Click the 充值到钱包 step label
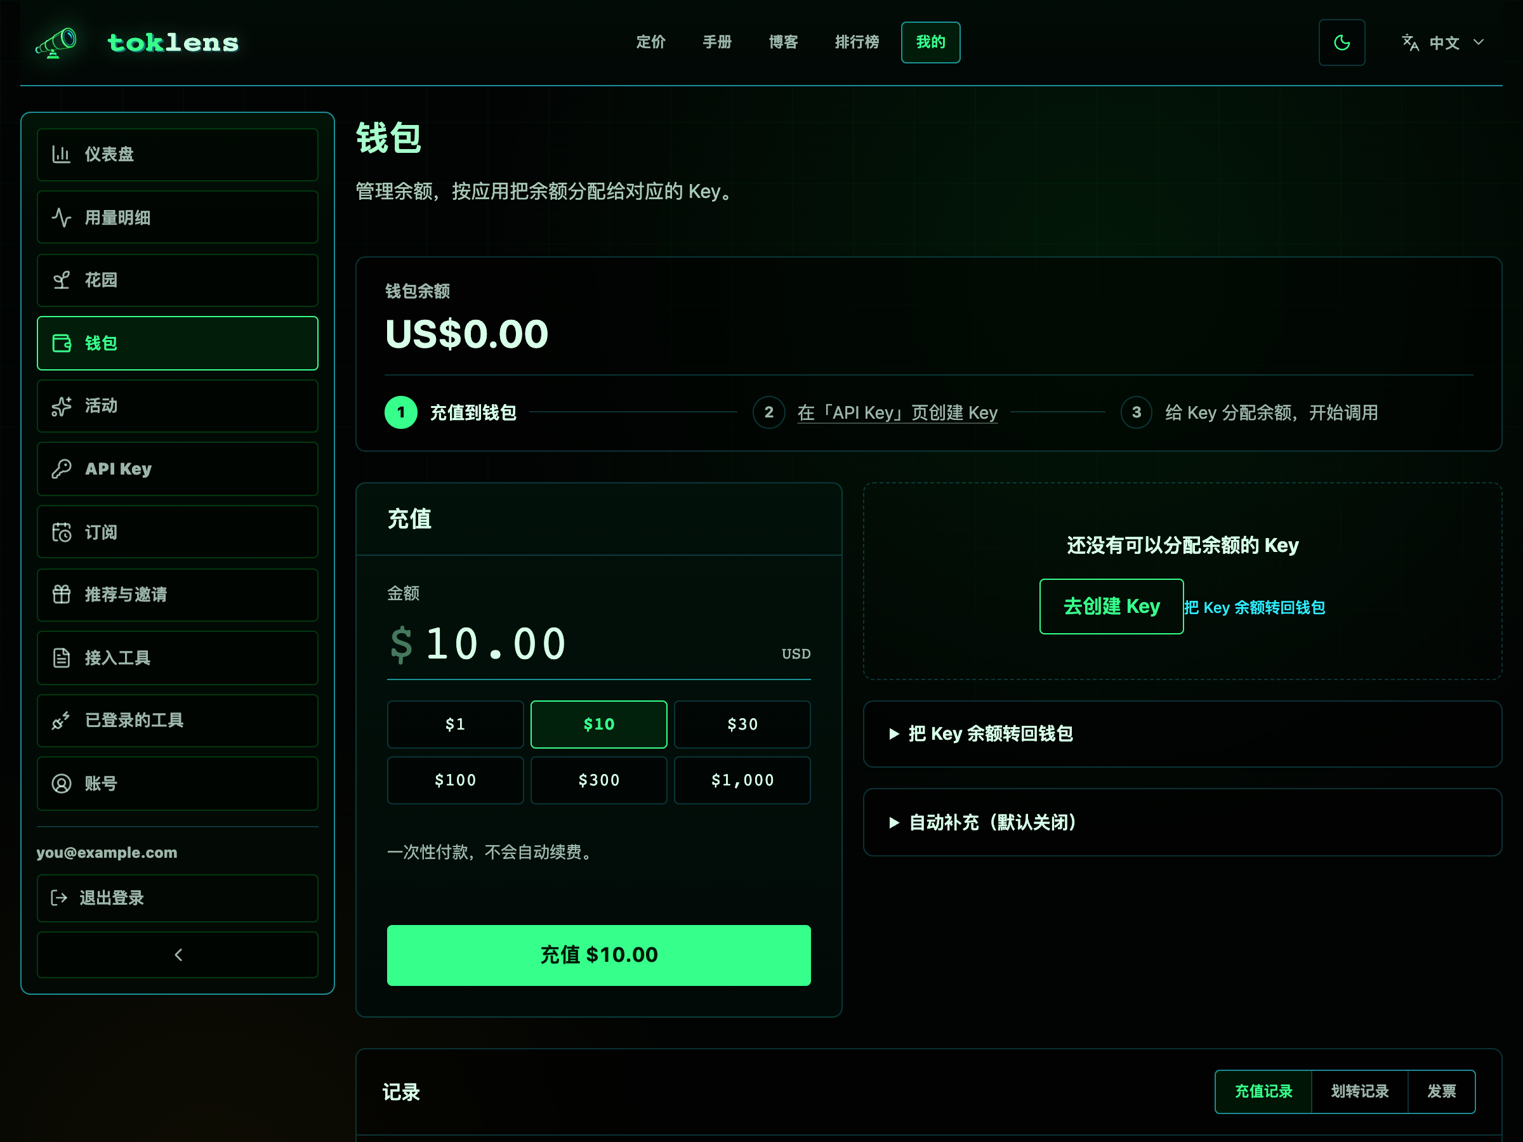 (x=473, y=412)
